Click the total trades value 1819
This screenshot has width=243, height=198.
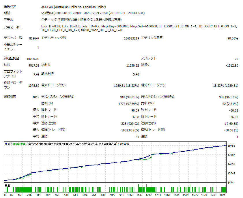(x=36, y=97)
